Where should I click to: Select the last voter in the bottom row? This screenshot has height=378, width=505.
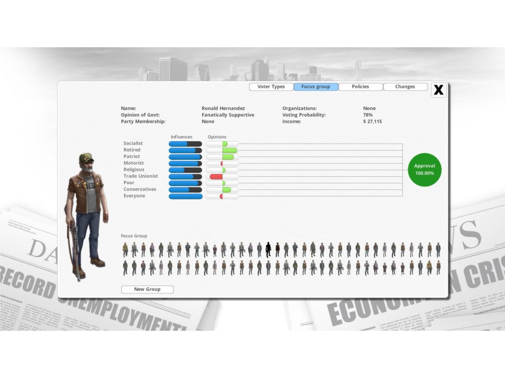(x=438, y=268)
